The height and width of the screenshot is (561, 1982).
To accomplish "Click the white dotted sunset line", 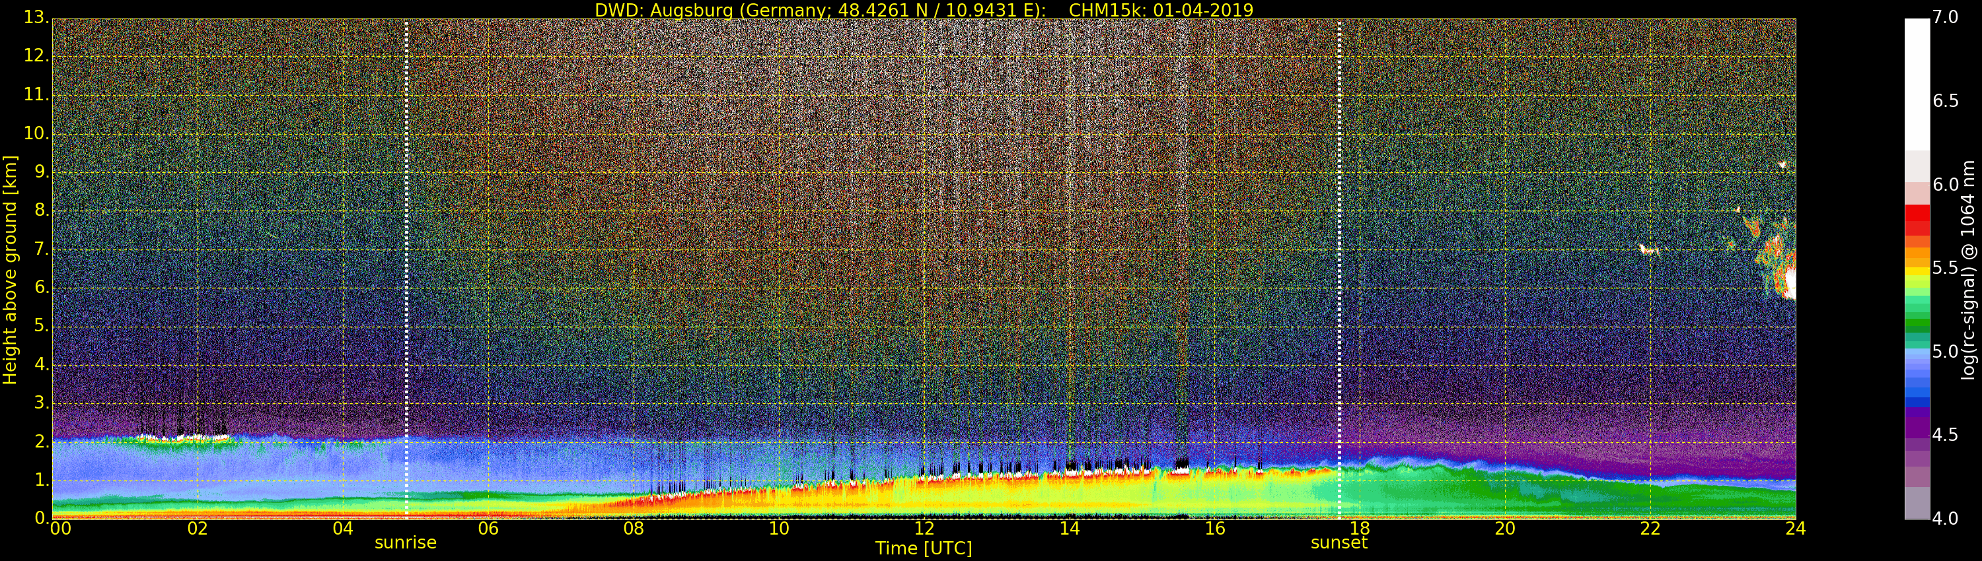I will coord(1340,268).
